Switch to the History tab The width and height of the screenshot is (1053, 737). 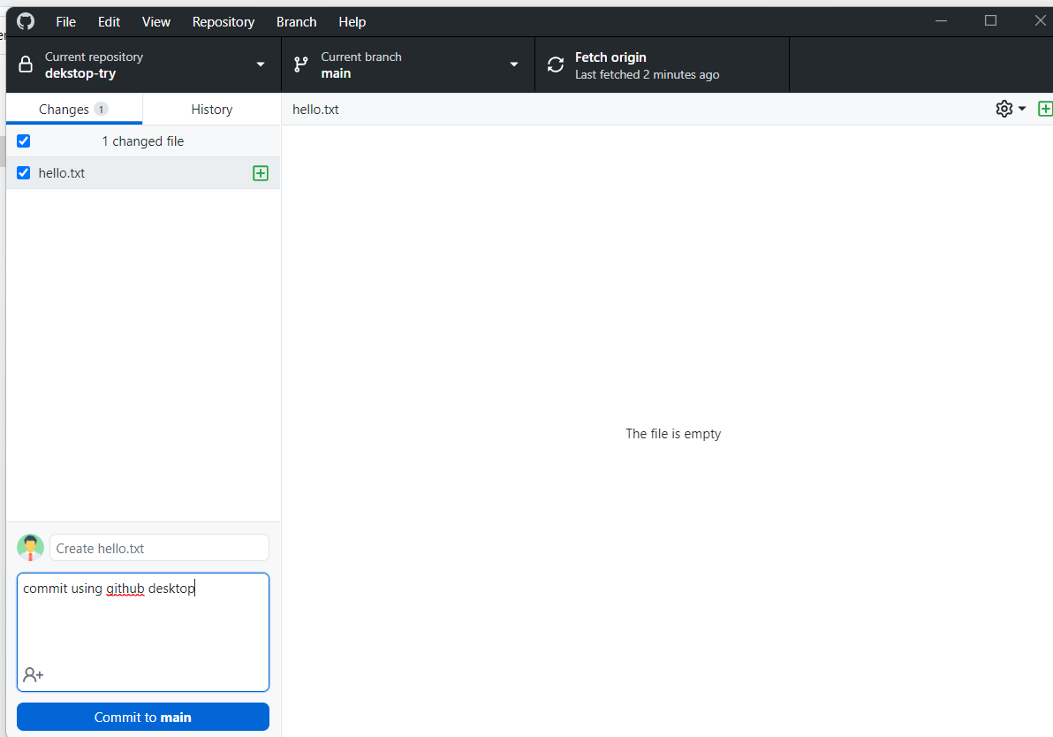click(x=211, y=109)
